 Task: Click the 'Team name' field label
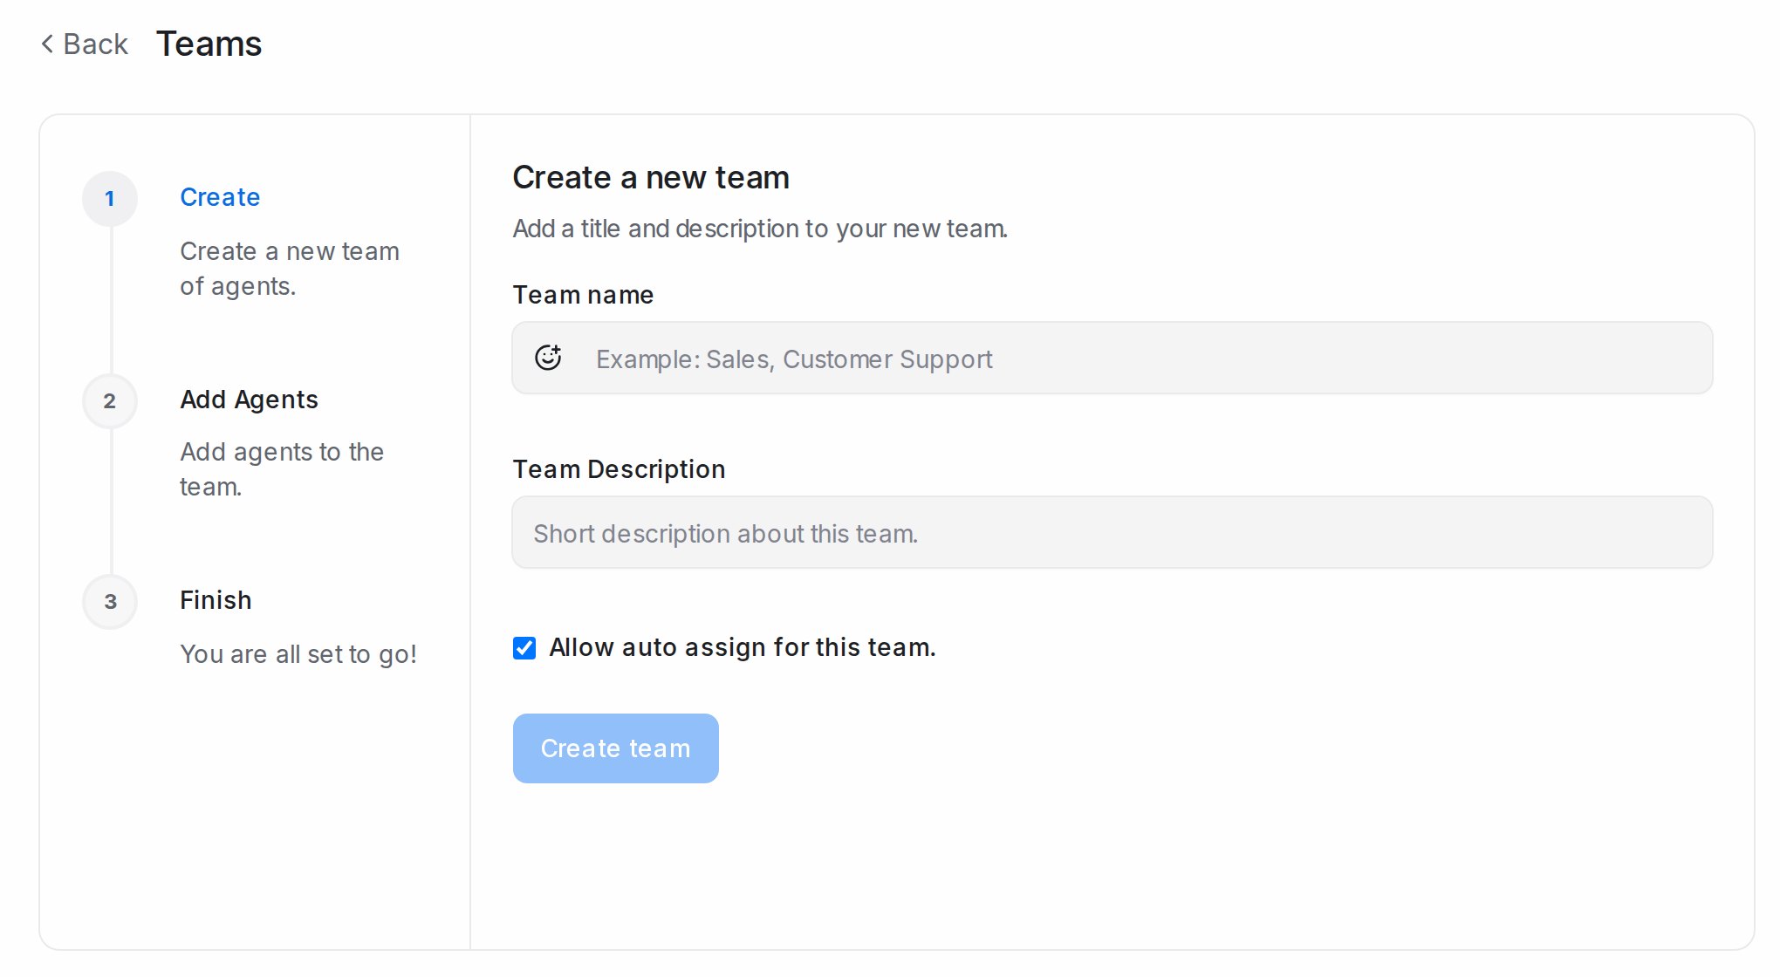[583, 295]
